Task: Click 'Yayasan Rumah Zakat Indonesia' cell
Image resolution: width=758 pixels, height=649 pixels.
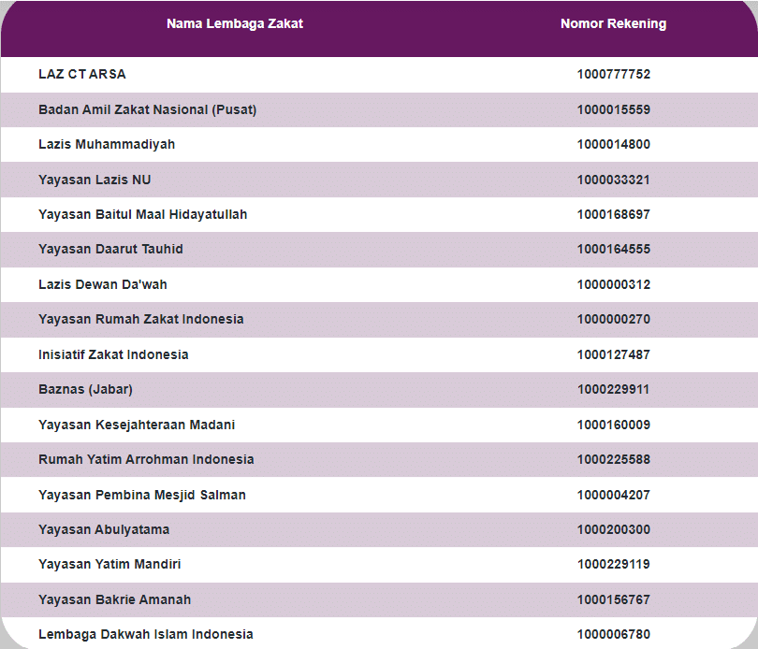Action: point(141,320)
